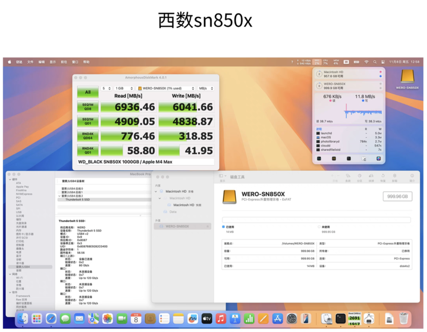Open the 编辑 menu
This screenshot has width=427, height=332.
42,62
